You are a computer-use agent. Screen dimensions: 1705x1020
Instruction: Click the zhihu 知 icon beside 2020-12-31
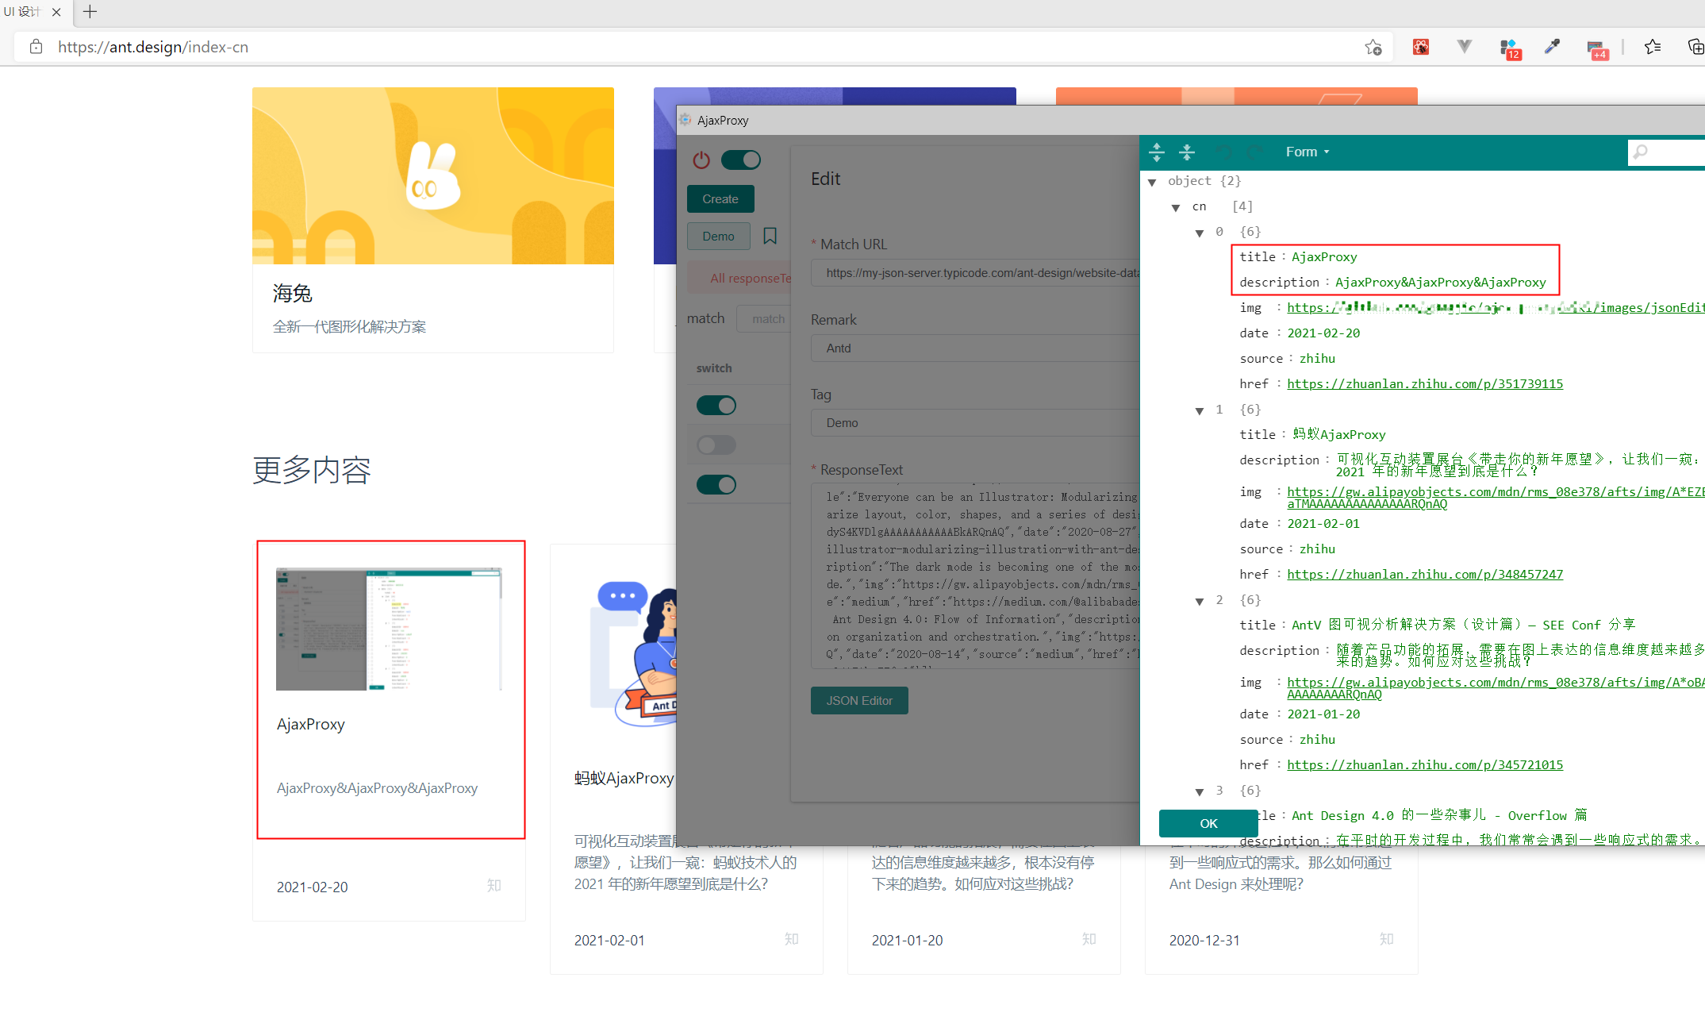(1386, 939)
